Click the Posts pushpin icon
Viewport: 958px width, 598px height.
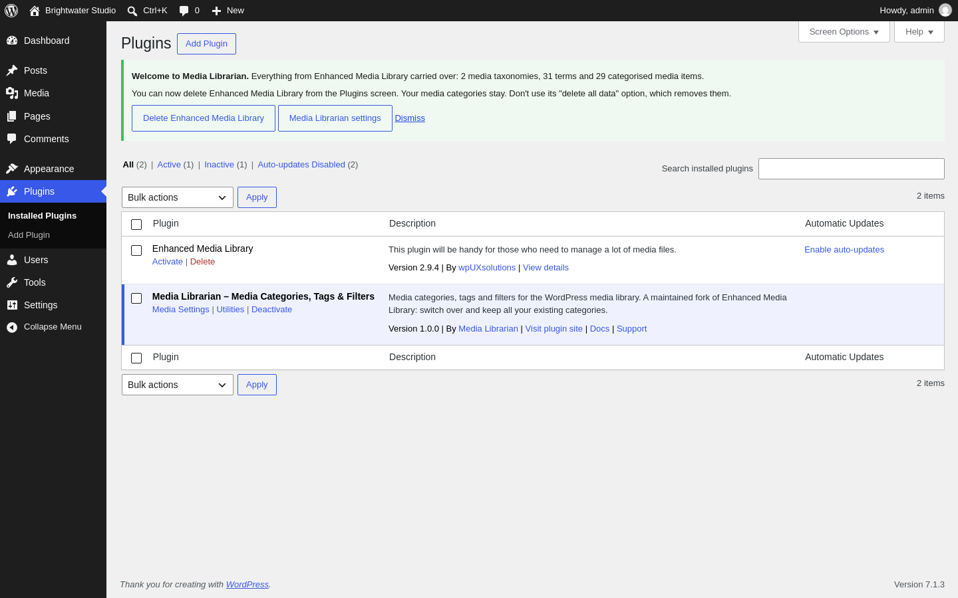point(12,70)
